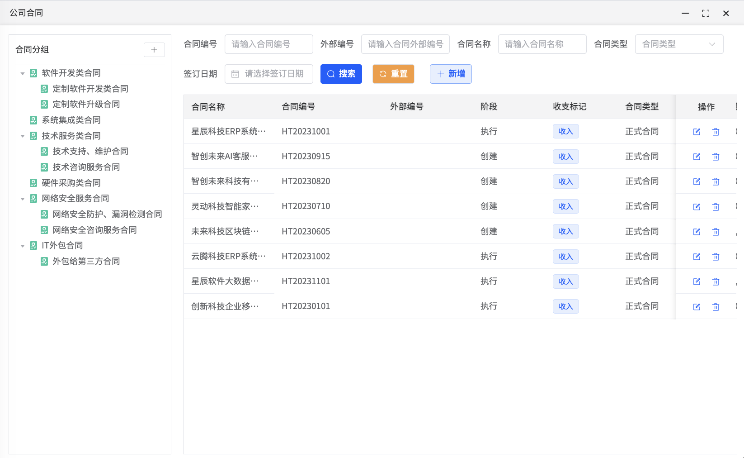
Task: Click the 搜索 button
Action: (x=341, y=74)
